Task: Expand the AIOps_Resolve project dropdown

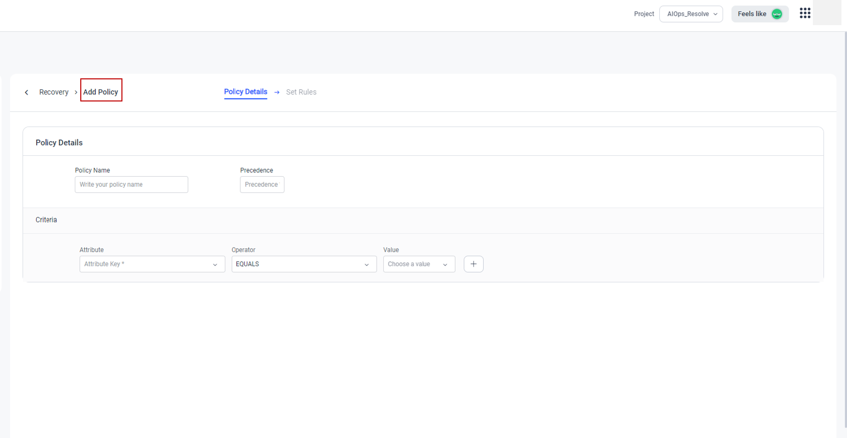Action: [691, 14]
